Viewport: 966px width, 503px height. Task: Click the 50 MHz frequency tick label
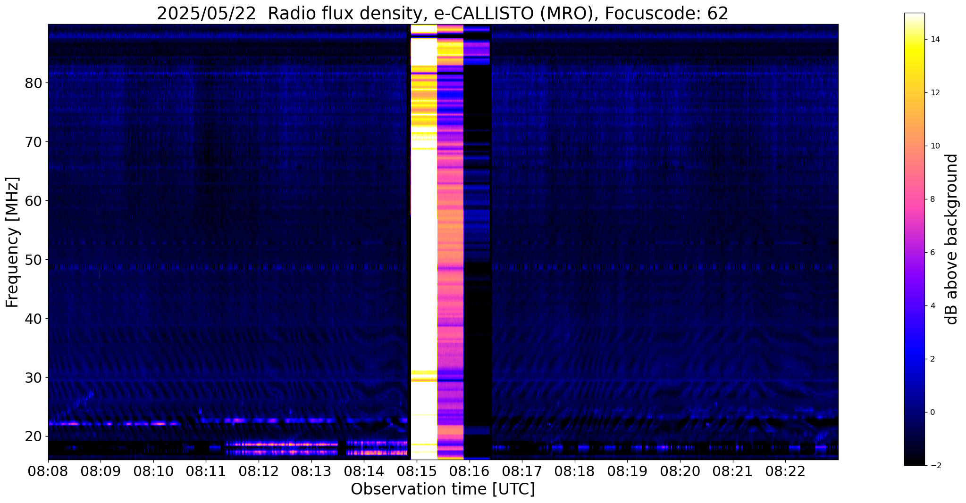[33, 260]
